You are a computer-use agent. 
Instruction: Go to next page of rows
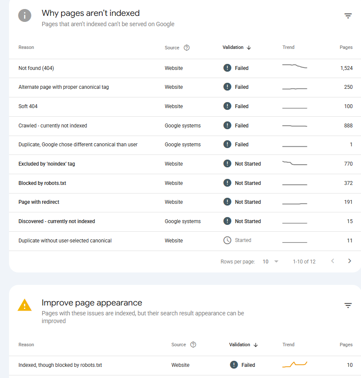point(349,261)
